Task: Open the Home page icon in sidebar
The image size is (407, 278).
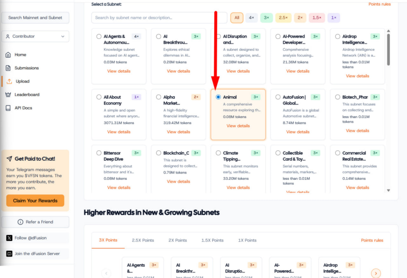Action: 8,55
